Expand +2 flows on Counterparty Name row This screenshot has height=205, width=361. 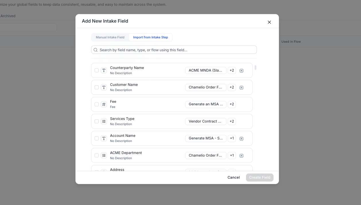point(232,70)
